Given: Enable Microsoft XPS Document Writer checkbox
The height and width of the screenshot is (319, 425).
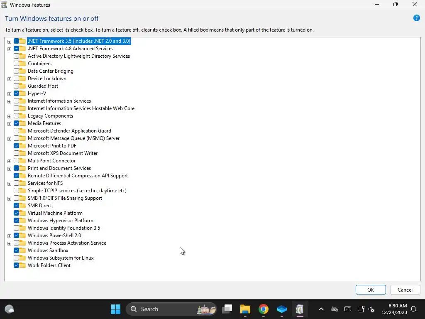Looking at the screenshot, I should point(16,153).
